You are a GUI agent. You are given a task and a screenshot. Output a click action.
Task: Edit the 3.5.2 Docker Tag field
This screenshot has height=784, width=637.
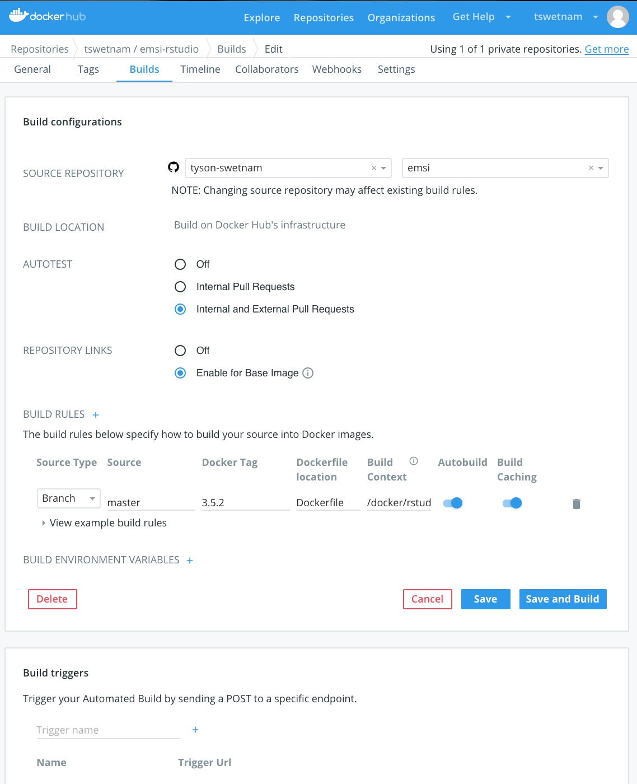pos(246,503)
